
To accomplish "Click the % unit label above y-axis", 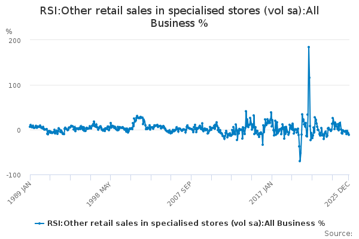I will [8, 31].
